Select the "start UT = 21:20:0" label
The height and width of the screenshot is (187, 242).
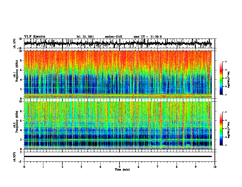148,37
